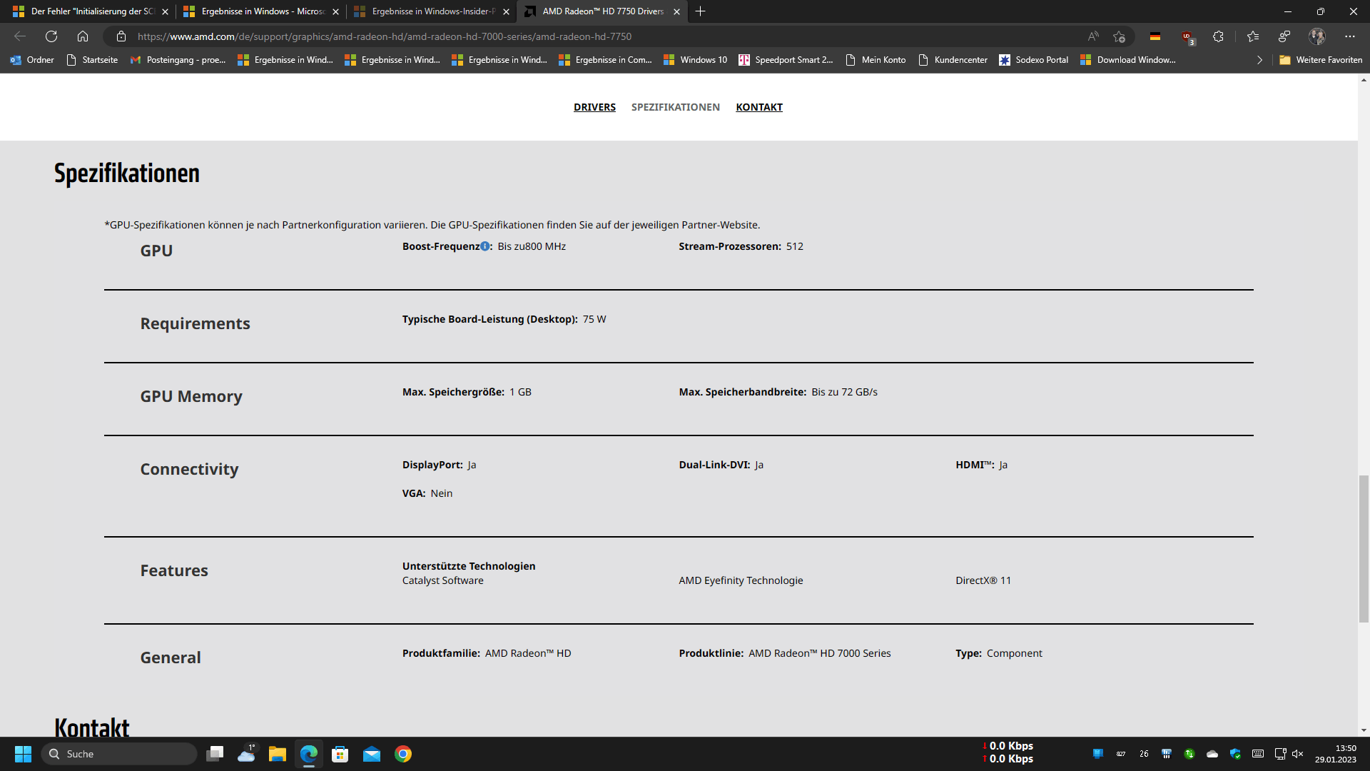Open Task View from the taskbar

click(215, 754)
